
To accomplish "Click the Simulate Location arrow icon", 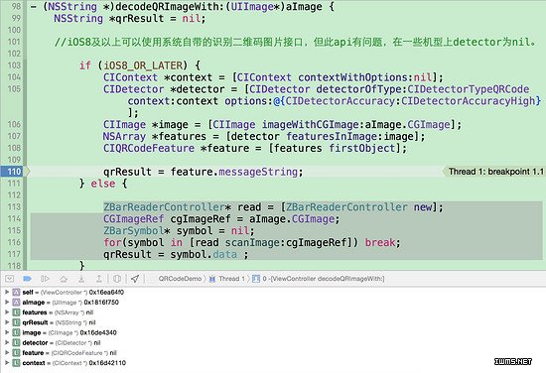I will click(135, 279).
